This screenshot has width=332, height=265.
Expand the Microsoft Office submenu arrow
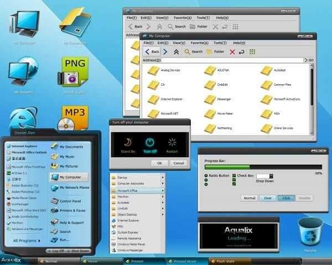coord(163,190)
